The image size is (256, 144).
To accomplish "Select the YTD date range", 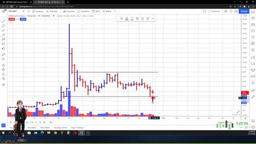I will click(x=32, y=122).
